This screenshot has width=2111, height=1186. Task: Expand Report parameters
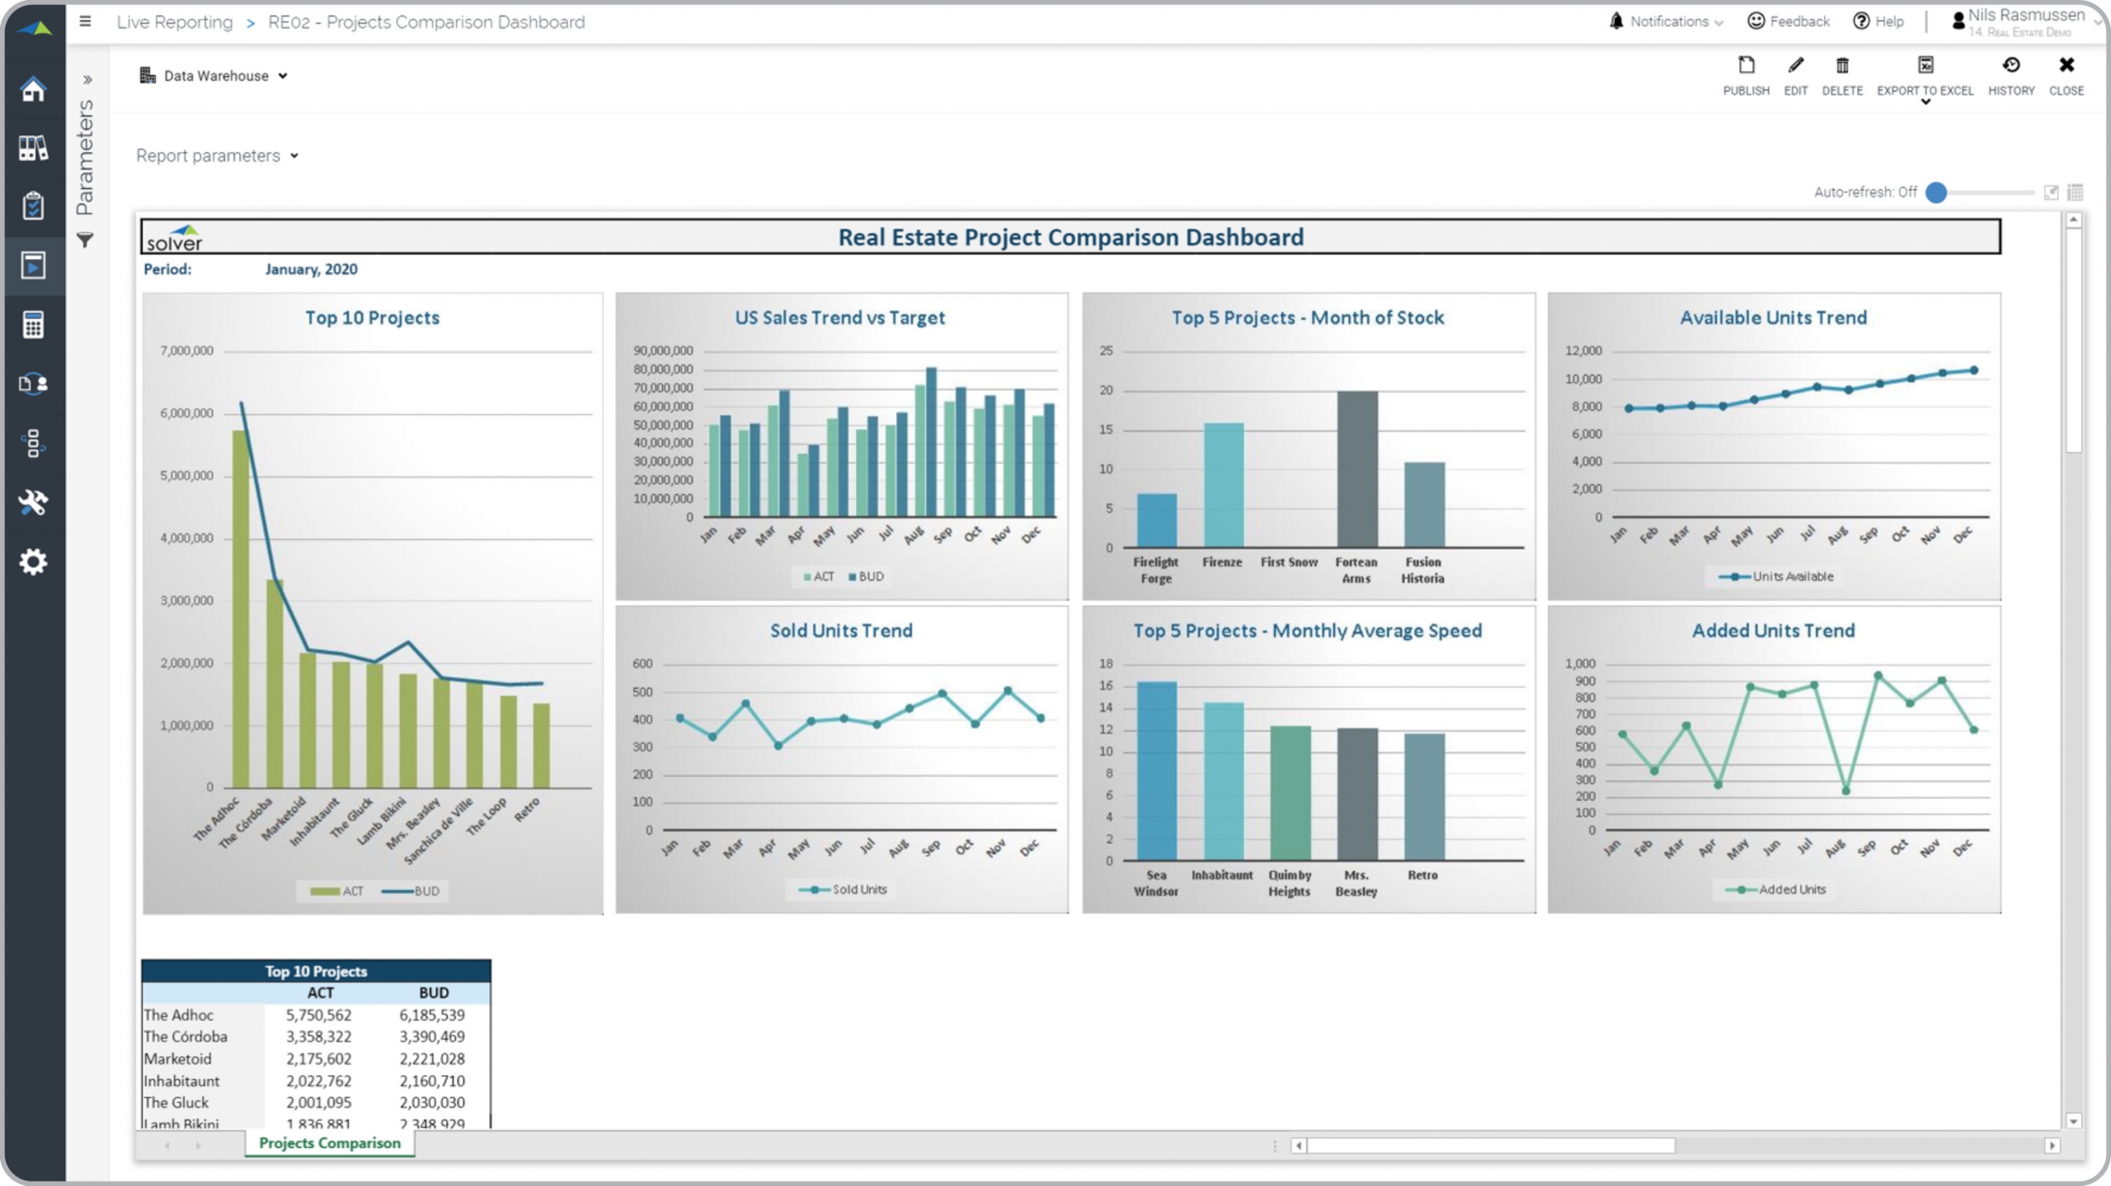(x=217, y=156)
